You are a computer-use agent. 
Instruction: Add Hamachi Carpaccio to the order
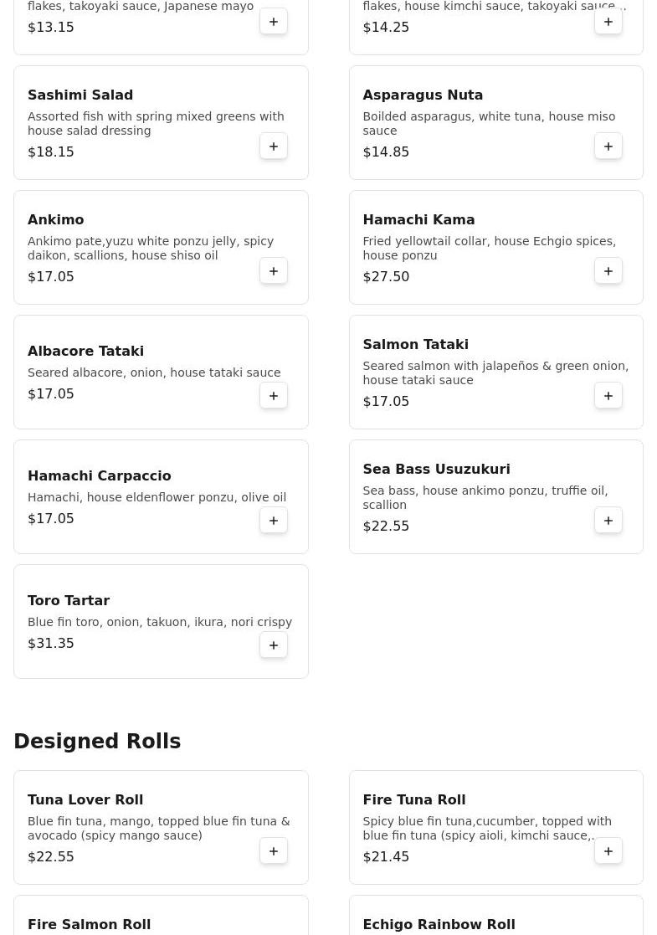point(274,521)
